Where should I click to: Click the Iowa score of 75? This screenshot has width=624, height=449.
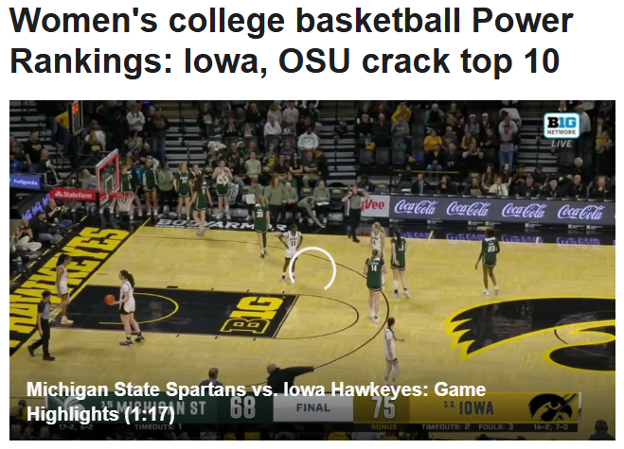pyautogui.click(x=384, y=407)
